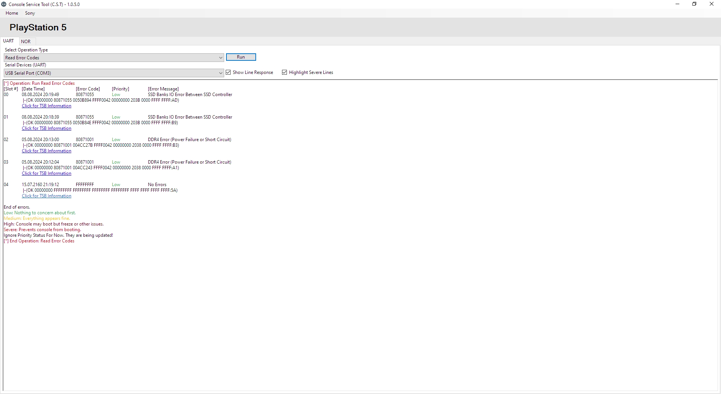Screen dimensions: 721x394
Task: Click error code FFFFFFFF in slot 04
Action: coord(85,185)
